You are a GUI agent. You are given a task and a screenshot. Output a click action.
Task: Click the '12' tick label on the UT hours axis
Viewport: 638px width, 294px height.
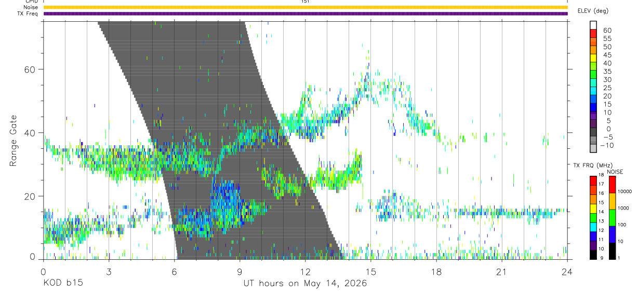pos(305,272)
